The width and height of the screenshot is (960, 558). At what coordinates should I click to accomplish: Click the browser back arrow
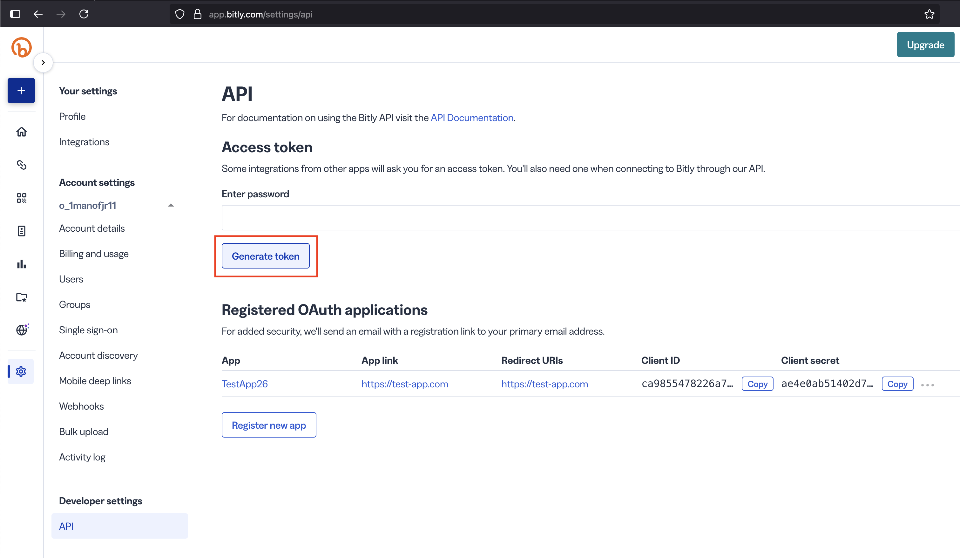click(x=38, y=14)
